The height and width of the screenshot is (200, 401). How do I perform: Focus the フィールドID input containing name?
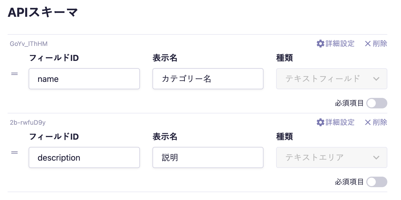(84, 79)
